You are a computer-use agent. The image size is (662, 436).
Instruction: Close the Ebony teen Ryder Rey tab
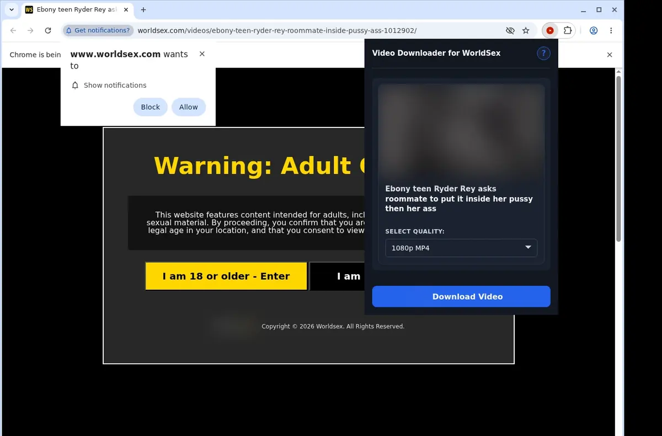click(x=125, y=10)
